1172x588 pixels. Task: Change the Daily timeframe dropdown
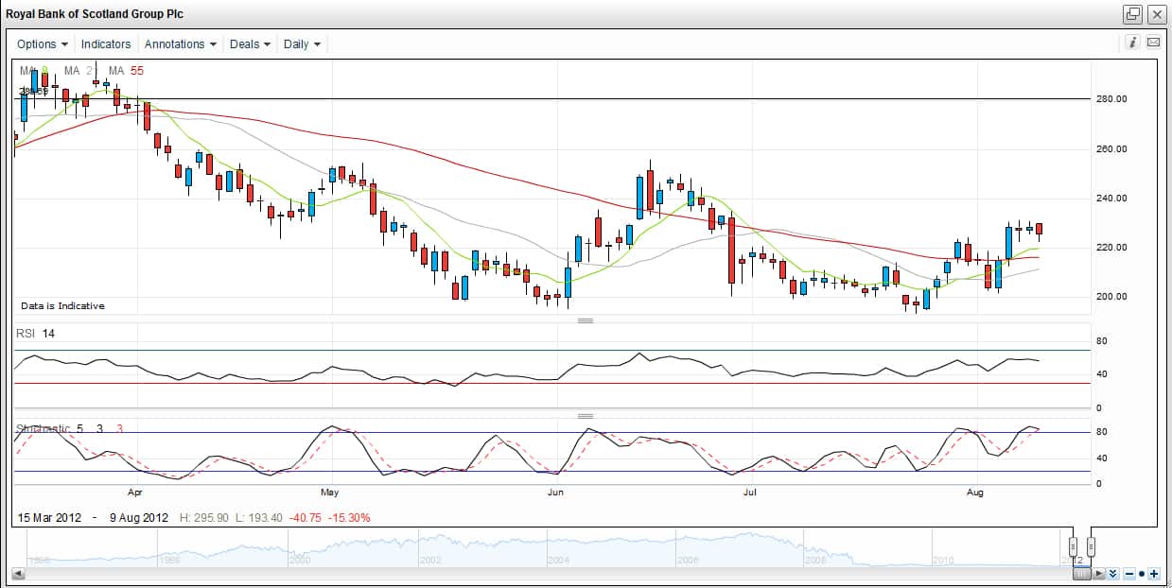[302, 44]
